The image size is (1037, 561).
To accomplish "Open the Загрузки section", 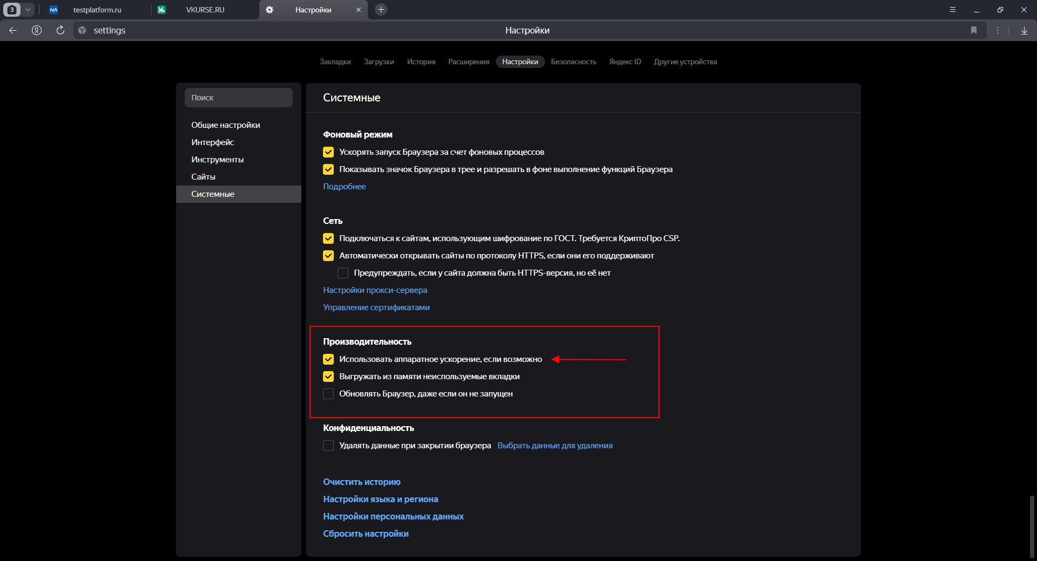I will (379, 61).
